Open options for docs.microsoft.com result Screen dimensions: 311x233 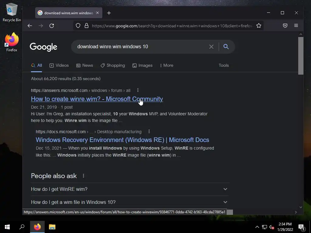(149, 132)
